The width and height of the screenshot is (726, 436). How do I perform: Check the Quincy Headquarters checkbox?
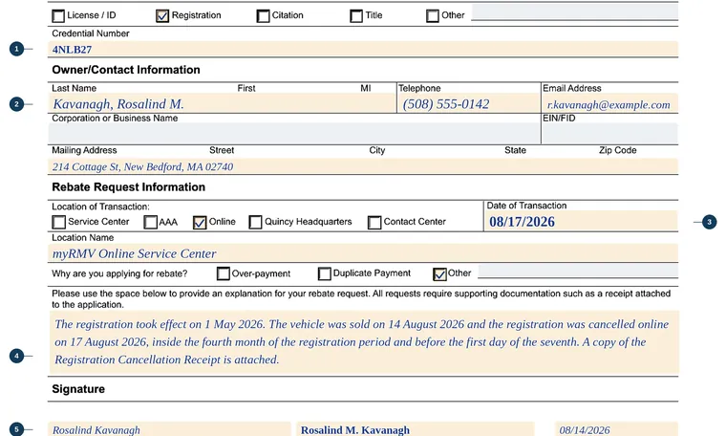256,223
